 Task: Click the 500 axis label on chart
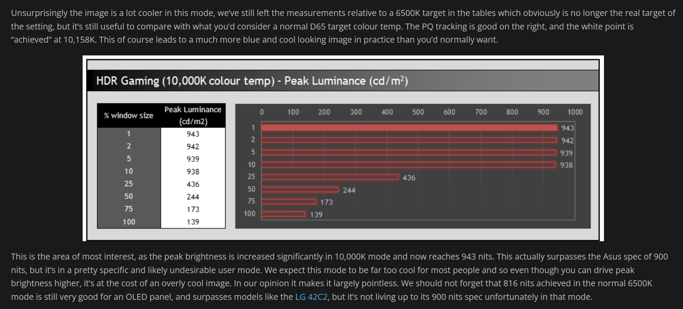point(418,112)
